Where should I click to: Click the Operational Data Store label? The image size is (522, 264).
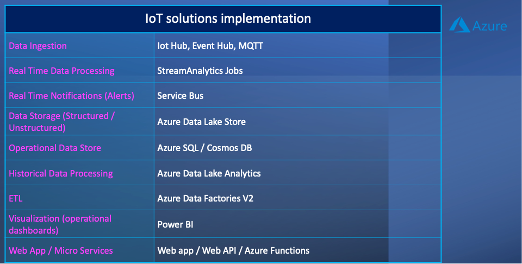55,148
